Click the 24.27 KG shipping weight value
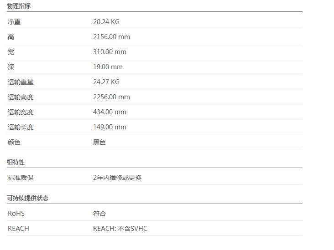The width and height of the screenshot is (334, 250). [x=106, y=82]
